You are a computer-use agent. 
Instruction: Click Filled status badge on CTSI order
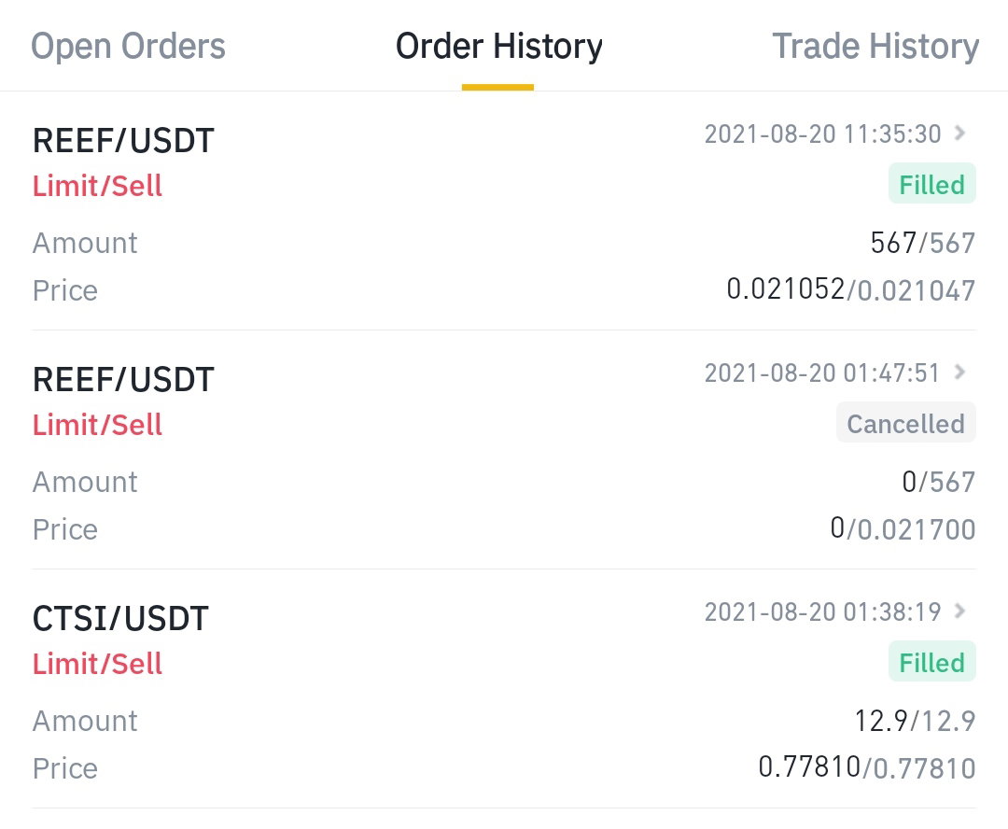click(x=932, y=662)
